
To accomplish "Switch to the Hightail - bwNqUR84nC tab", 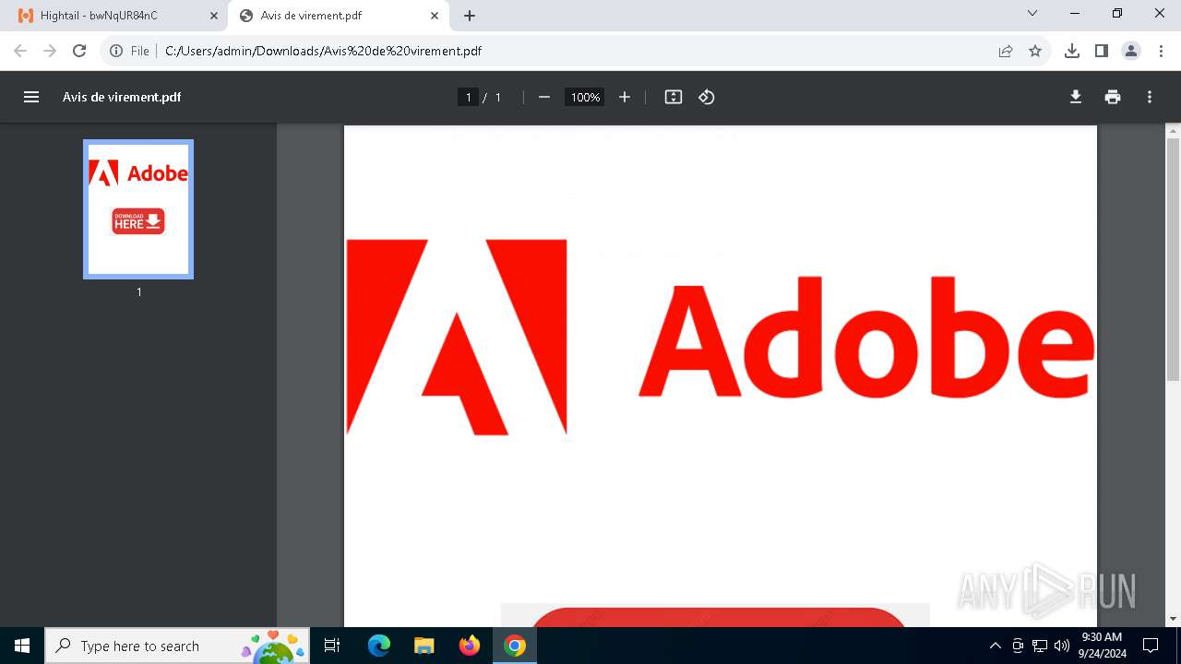I will point(116,16).
